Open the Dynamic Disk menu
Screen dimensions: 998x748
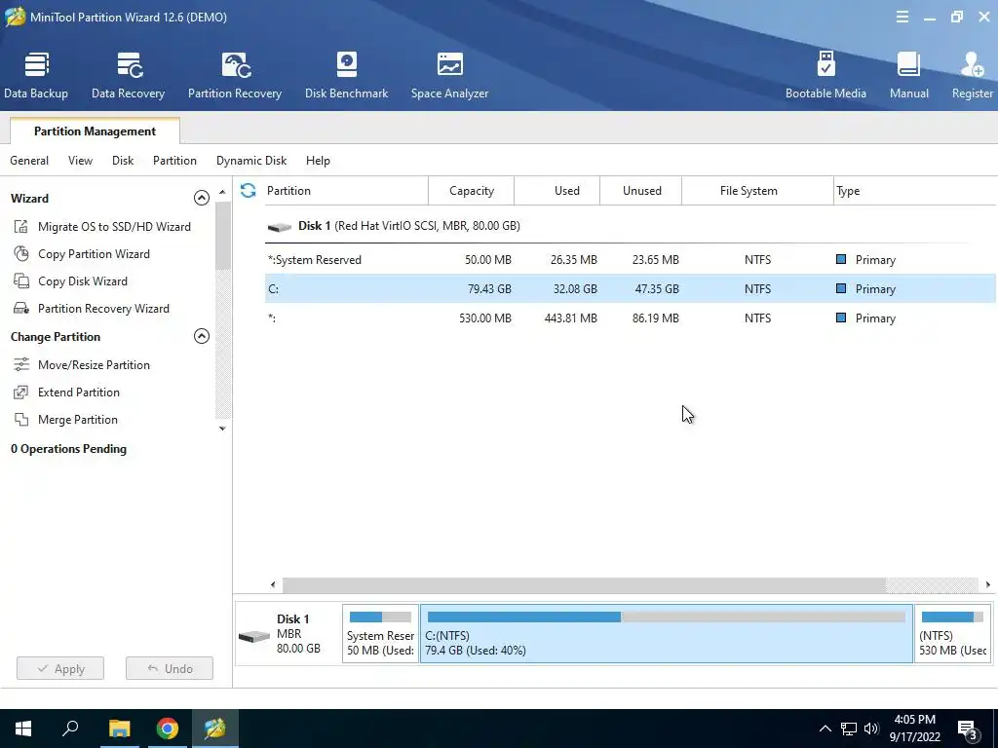[x=251, y=161]
